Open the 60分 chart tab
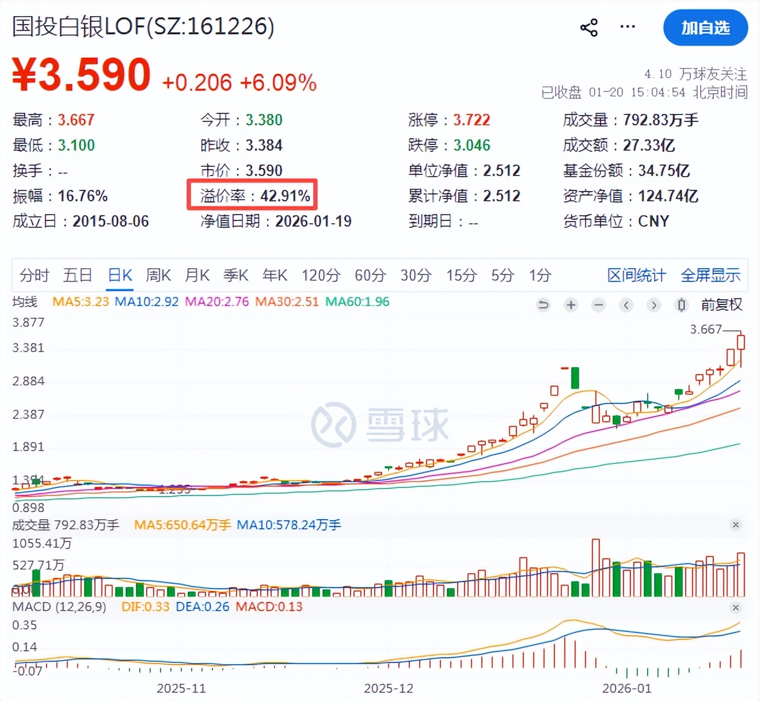The width and height of the screenshot is (760, 701). pos(370,276)
